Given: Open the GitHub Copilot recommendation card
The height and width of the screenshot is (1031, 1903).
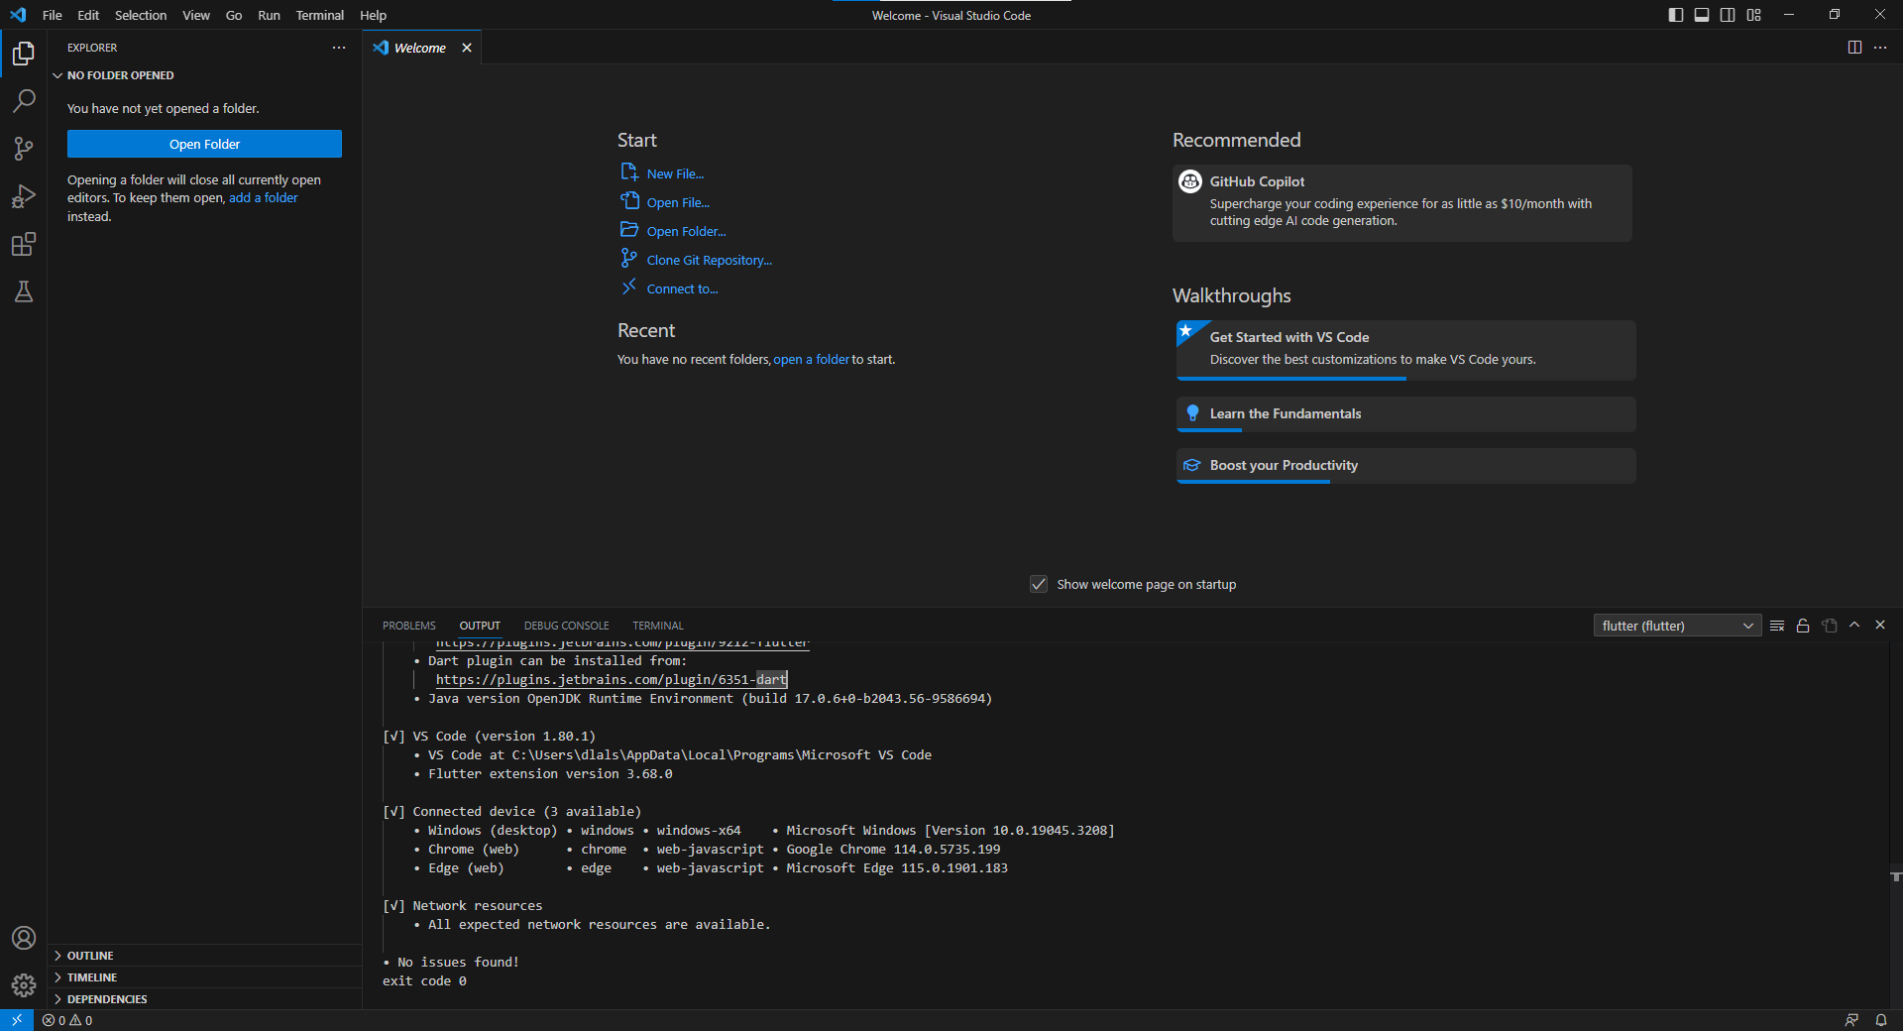Looking at the screenshot, I should tap(1401, 202).
